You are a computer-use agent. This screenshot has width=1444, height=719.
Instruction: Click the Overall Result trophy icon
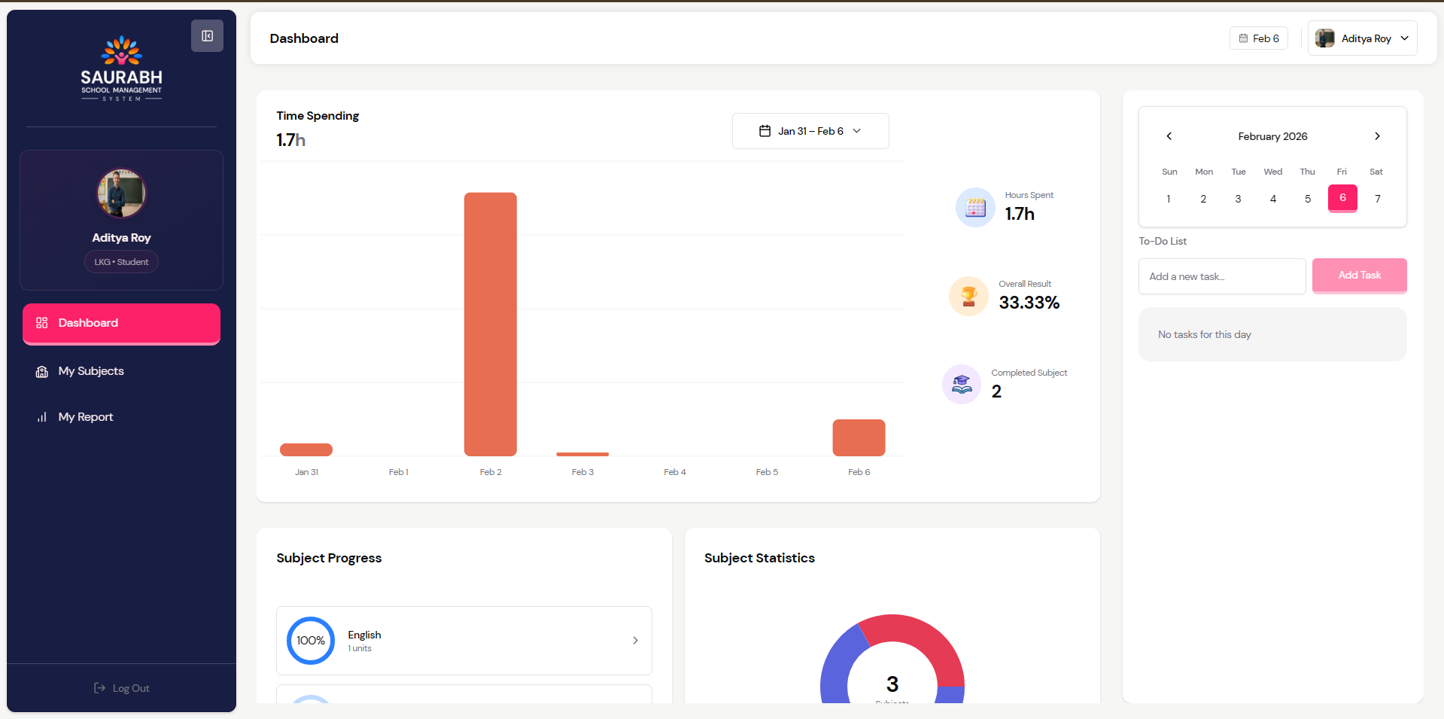click(x=968, y=296)
